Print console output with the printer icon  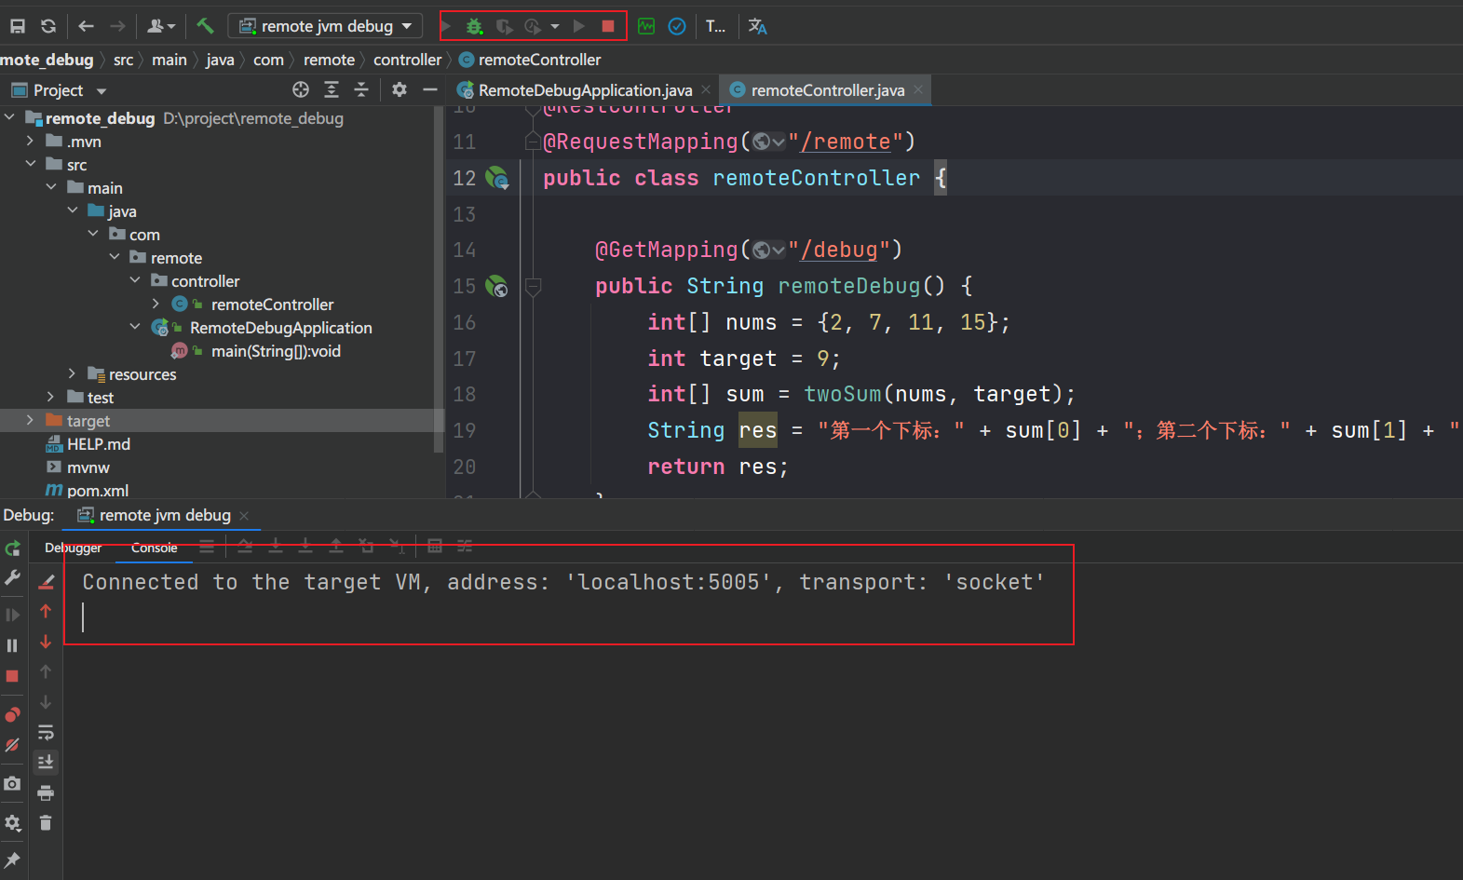(x=46, y=793)
